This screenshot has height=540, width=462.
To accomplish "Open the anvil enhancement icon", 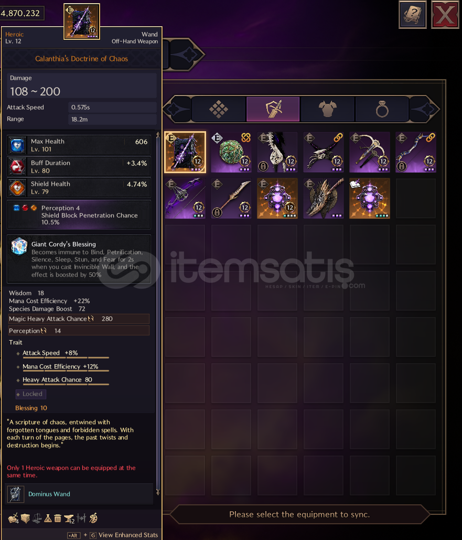I will click(70, 518).
